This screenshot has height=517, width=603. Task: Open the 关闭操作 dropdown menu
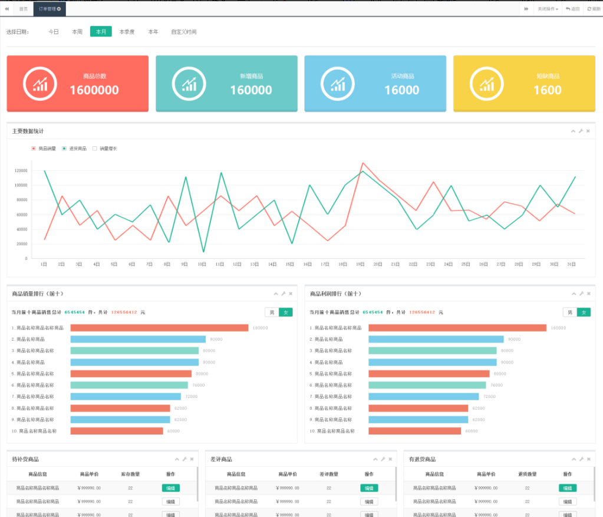pos(548,9)
